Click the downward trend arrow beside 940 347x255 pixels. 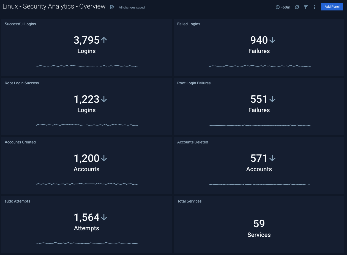(272, 40)
